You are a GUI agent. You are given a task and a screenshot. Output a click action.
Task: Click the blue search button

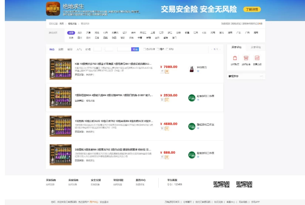click(x=135, y=49)
